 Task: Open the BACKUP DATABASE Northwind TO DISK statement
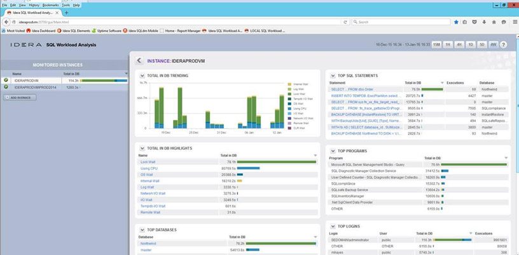(366, 133)
